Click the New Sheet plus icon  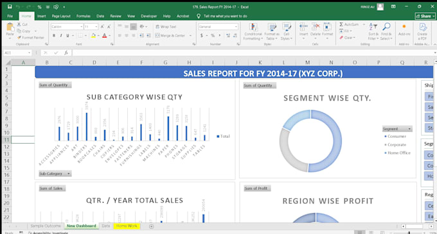click(x=151, y=226)
